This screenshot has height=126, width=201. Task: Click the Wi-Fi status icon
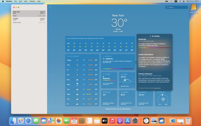click(171, 1)
